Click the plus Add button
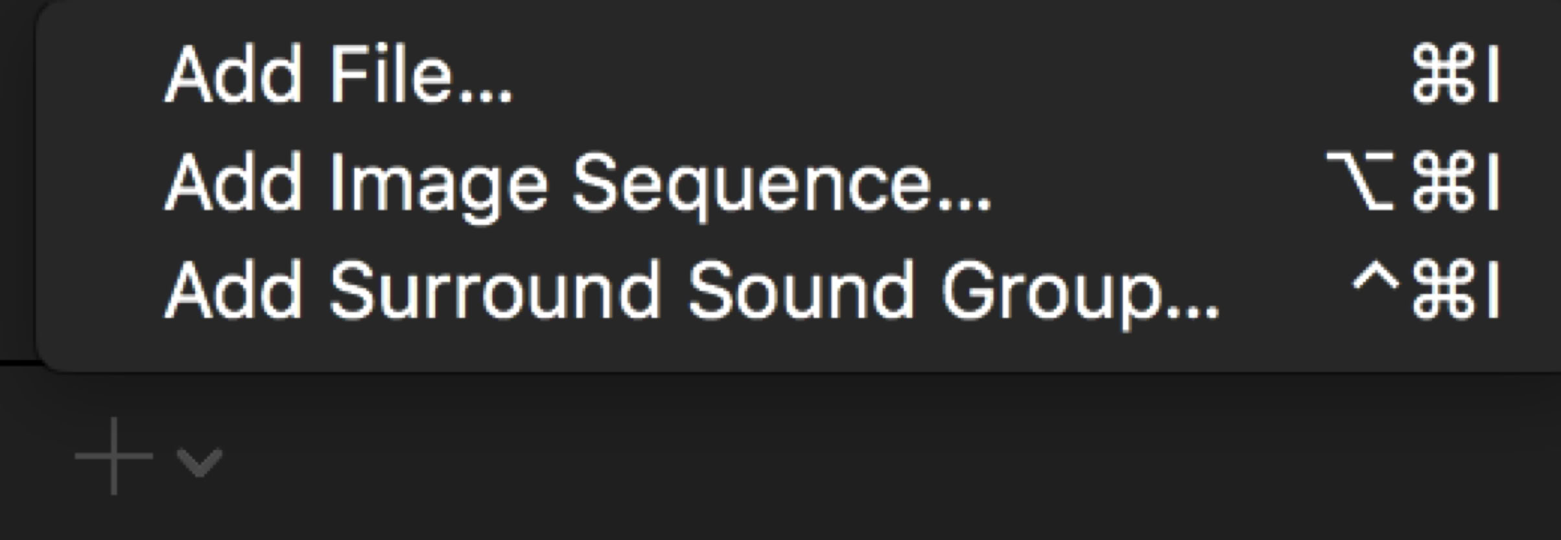Image resolution: width=1561 pixels, height=540 pixels. point(114,456)
